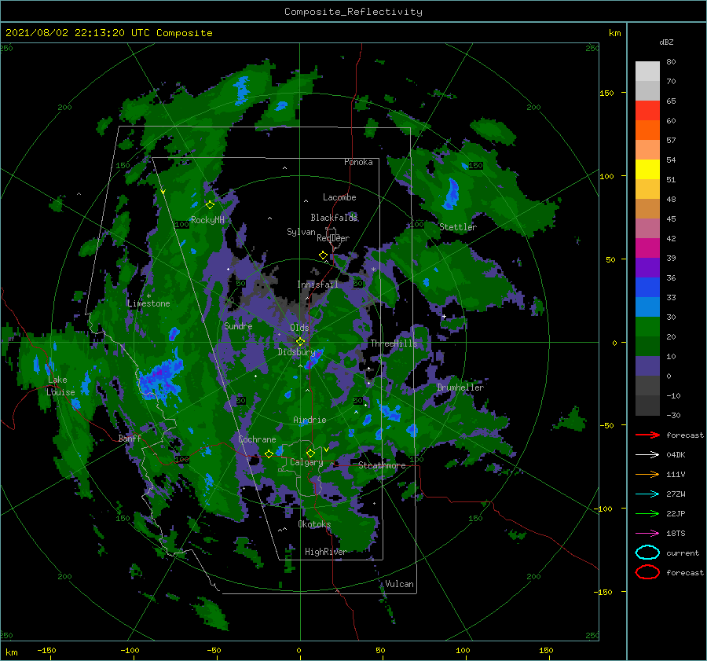Click the white 04DK arrow legend icon
This screenshot has width=707, height=661.
point(647,455)
